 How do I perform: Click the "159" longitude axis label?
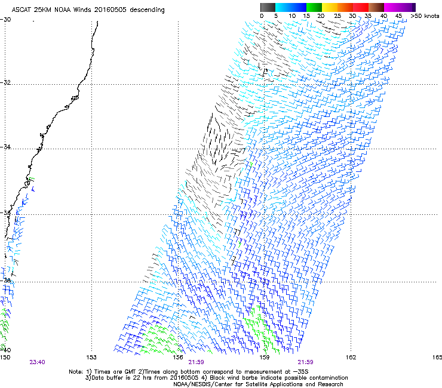[x=264, y=357]
